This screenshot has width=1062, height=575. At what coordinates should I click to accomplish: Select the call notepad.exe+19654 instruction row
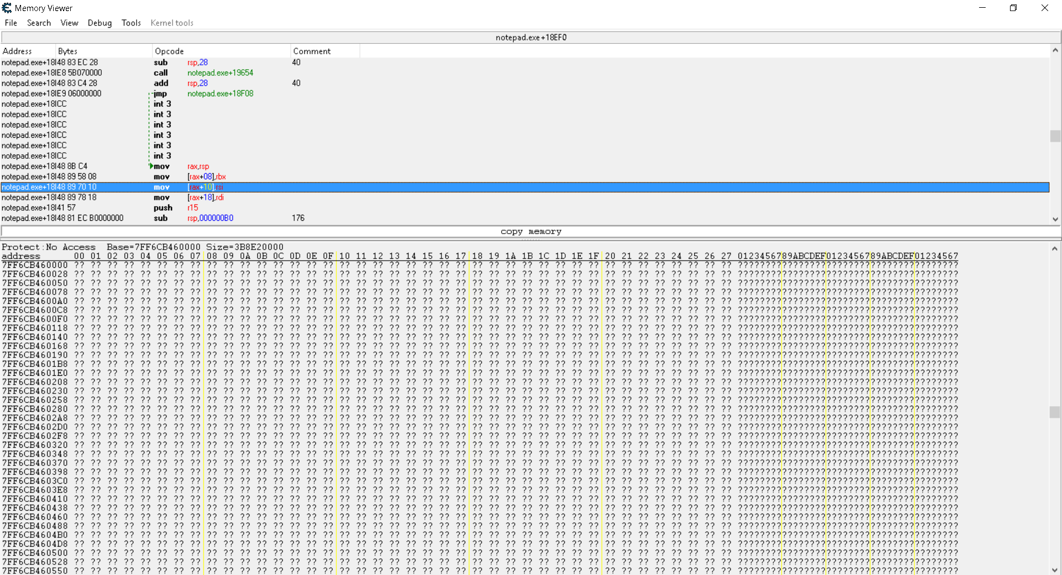pos(221,73)
